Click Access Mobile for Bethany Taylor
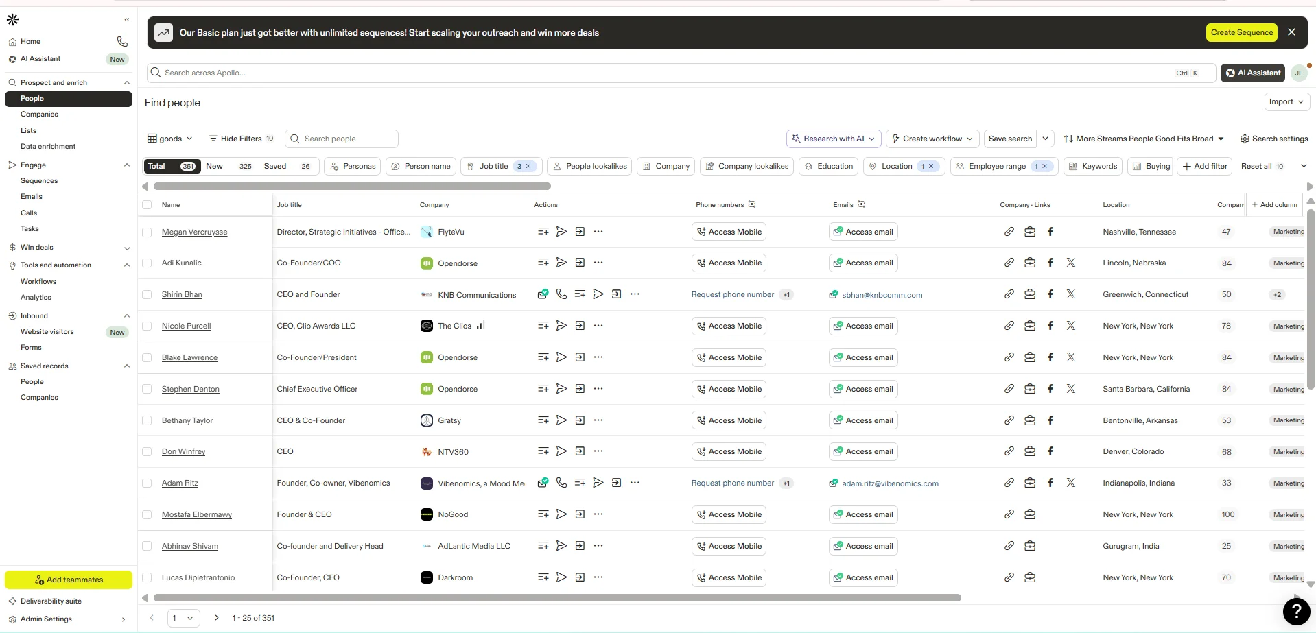 coord(729,420)
